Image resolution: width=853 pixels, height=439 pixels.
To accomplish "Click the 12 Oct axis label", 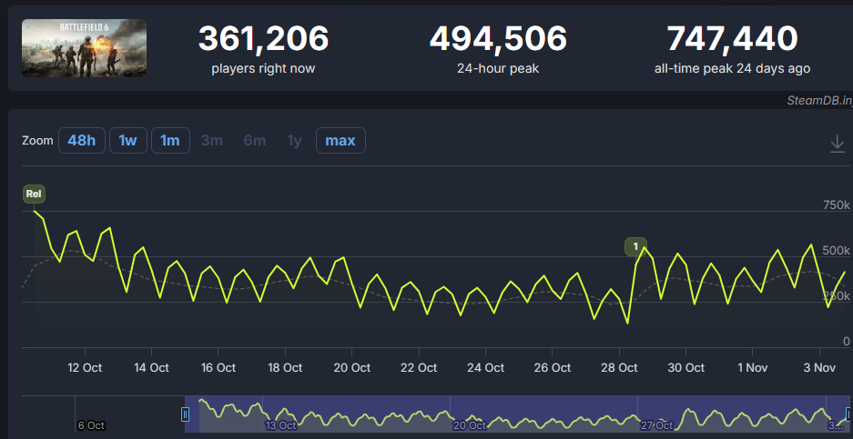I will point(85,368).
